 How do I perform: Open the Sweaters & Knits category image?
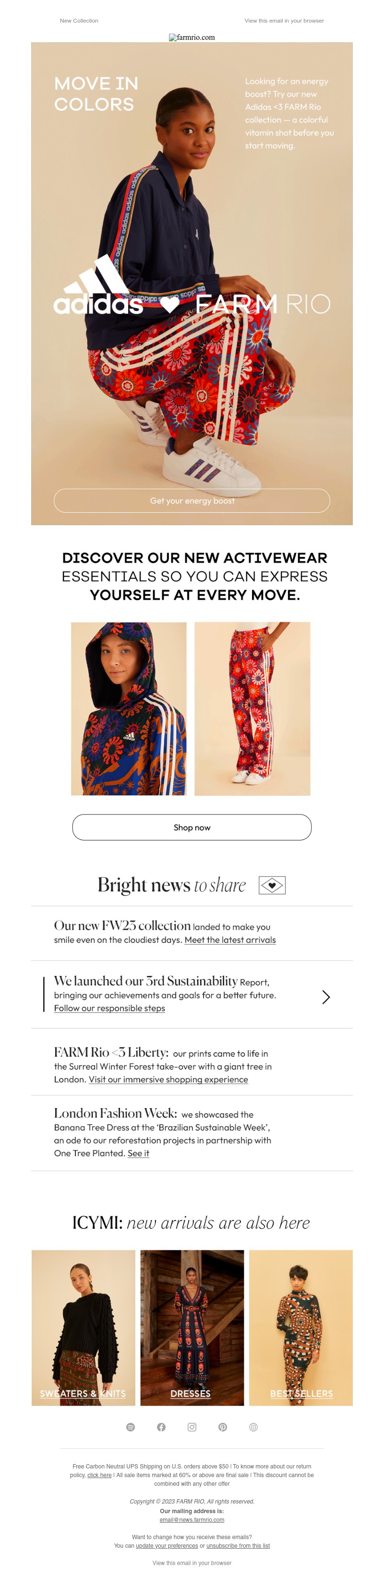coord(84,1328)
